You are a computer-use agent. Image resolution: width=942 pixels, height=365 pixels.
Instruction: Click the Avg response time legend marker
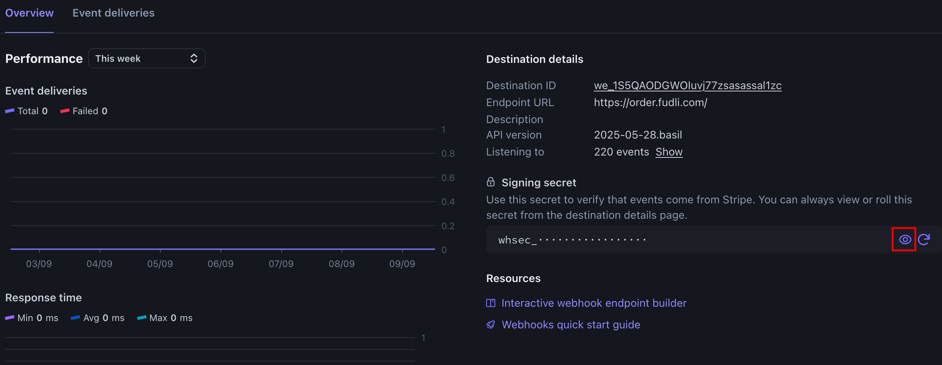75,318
